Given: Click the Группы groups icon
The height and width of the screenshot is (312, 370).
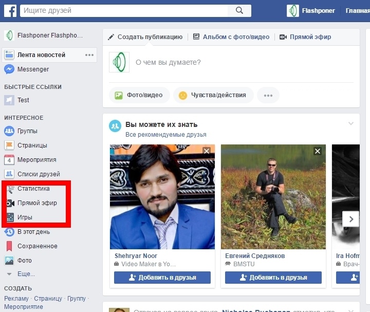Looking at the screenshot, I should tap(9, 131).
